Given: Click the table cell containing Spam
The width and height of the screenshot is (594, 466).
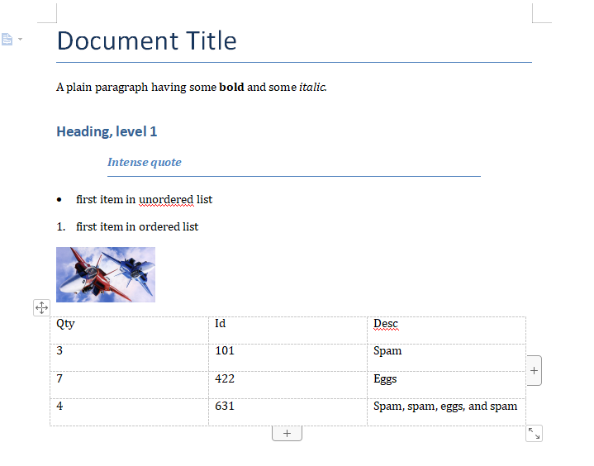Looking at the screenshot, I should click(447, 358).
